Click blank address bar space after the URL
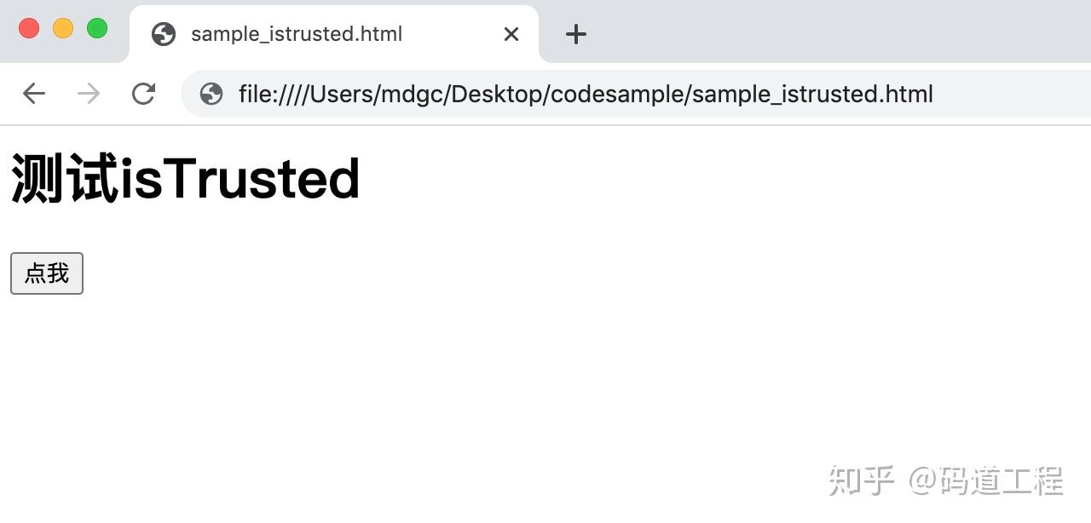The width and height of the screenshot is (1091, 523). point(1014,94)
